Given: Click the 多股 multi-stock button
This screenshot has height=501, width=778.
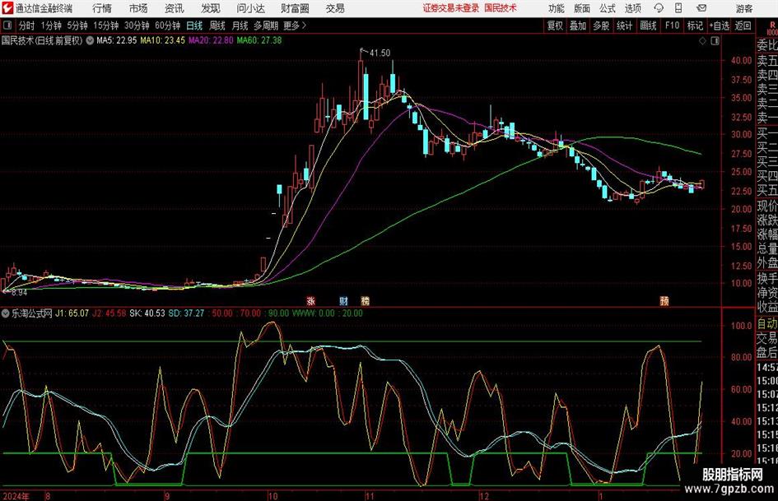Looking at the screenshot, I should coord(601,26).
